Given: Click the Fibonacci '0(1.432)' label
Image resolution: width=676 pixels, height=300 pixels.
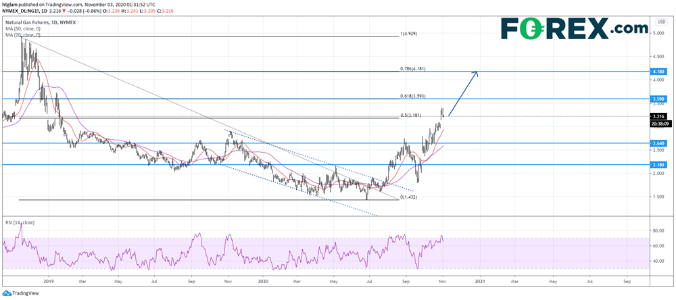Looking at the screenshot, I should (409, 197).
